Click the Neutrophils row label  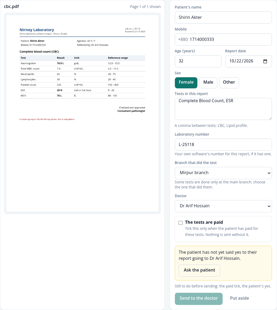pyautogui.click(x=27, y=74)
